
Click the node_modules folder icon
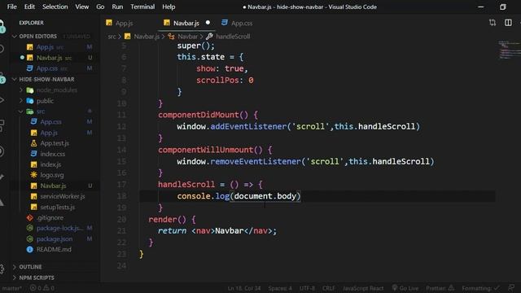(x=30, y=90)
